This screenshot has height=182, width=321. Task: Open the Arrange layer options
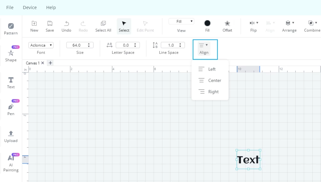(289, 26)
